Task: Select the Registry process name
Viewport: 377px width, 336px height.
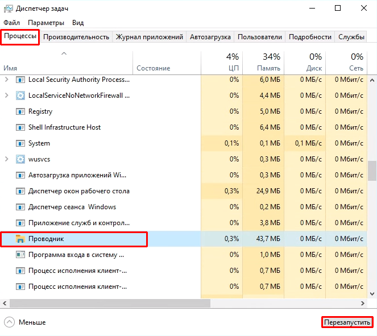Action: pos(40,111)
